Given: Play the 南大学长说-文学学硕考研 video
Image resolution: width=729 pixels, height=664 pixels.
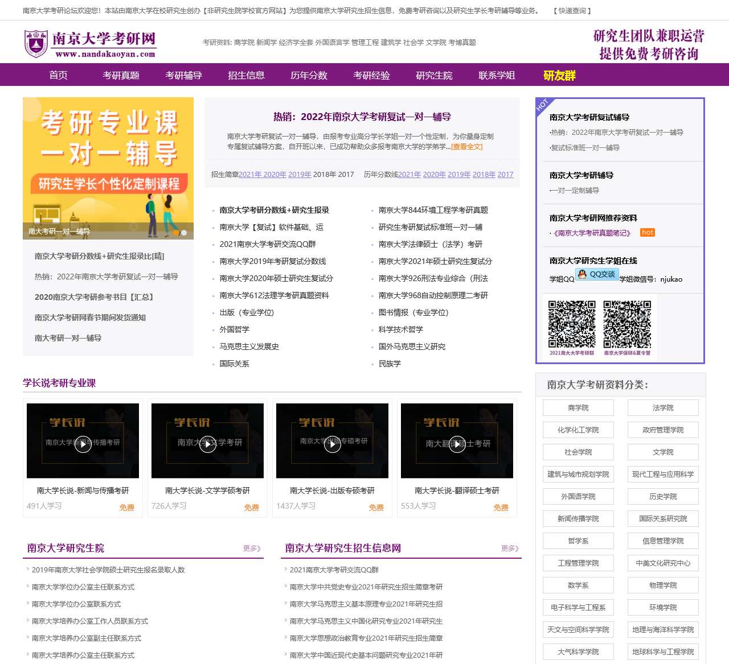Looking at the screenshot, I should (207, 445).
